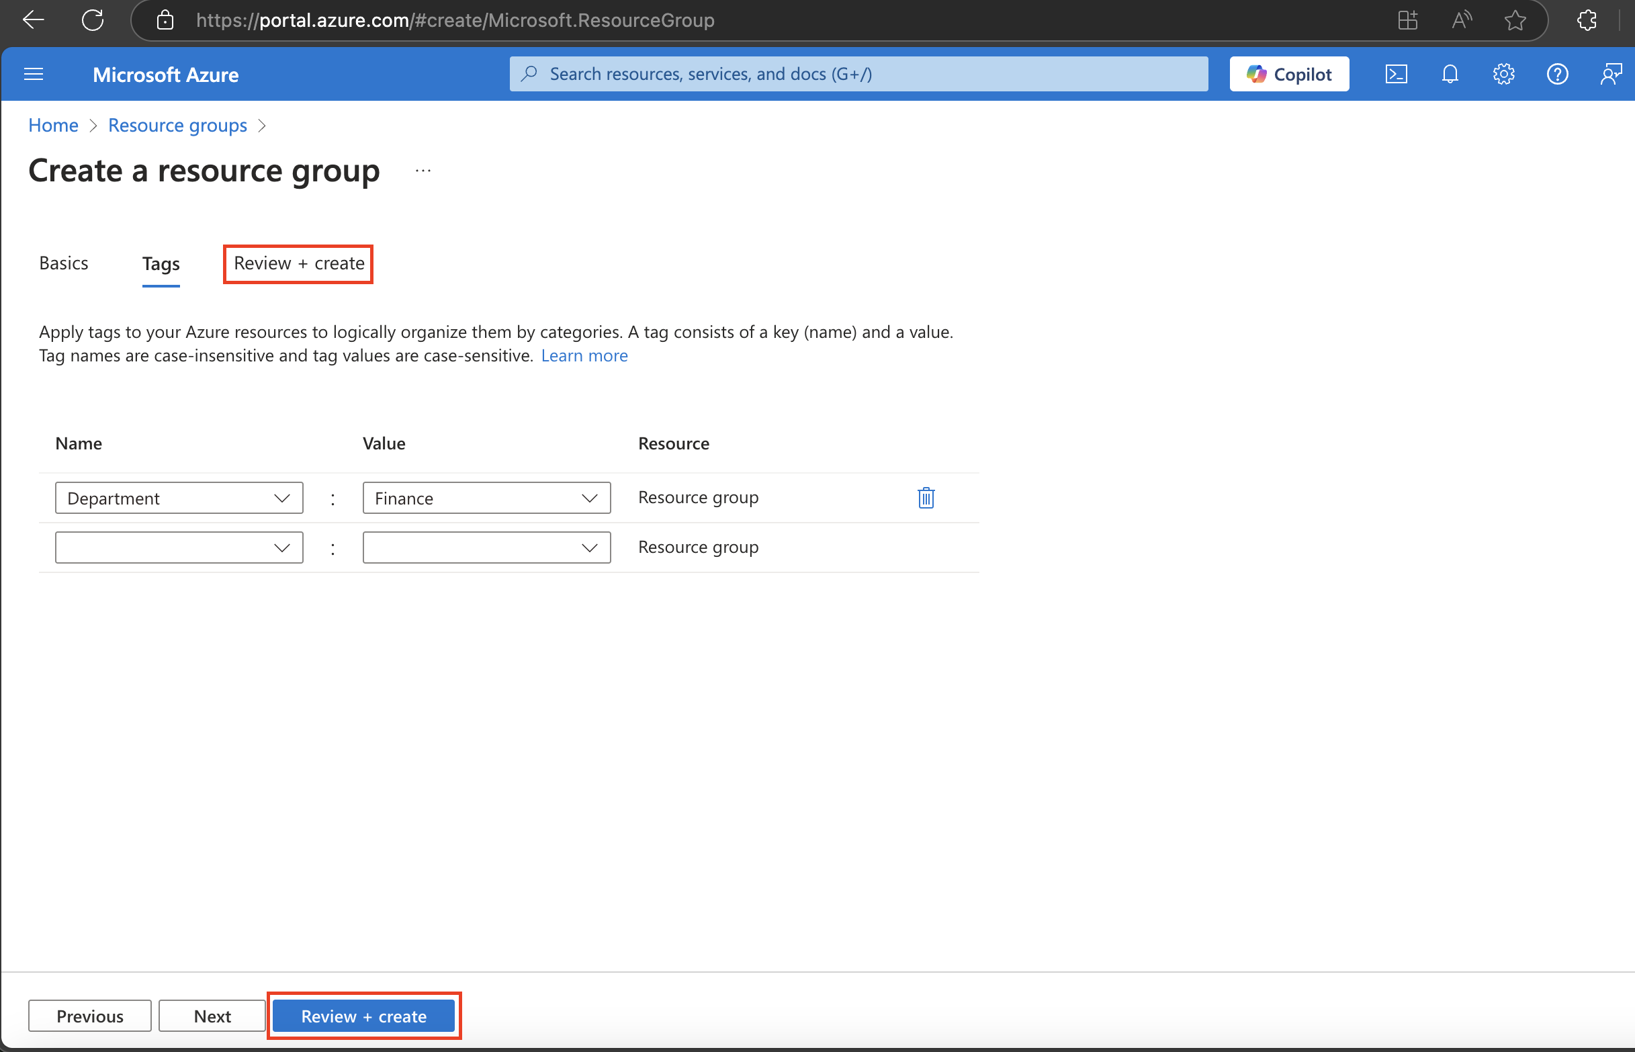Click the browser address bar URL
Image resolution: width=1635 pixels, height=1052 pixels.
(455, 21)
